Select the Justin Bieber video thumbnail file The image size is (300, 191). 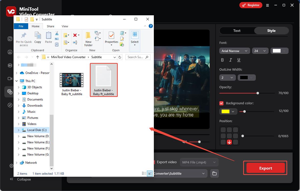(72, 80)
